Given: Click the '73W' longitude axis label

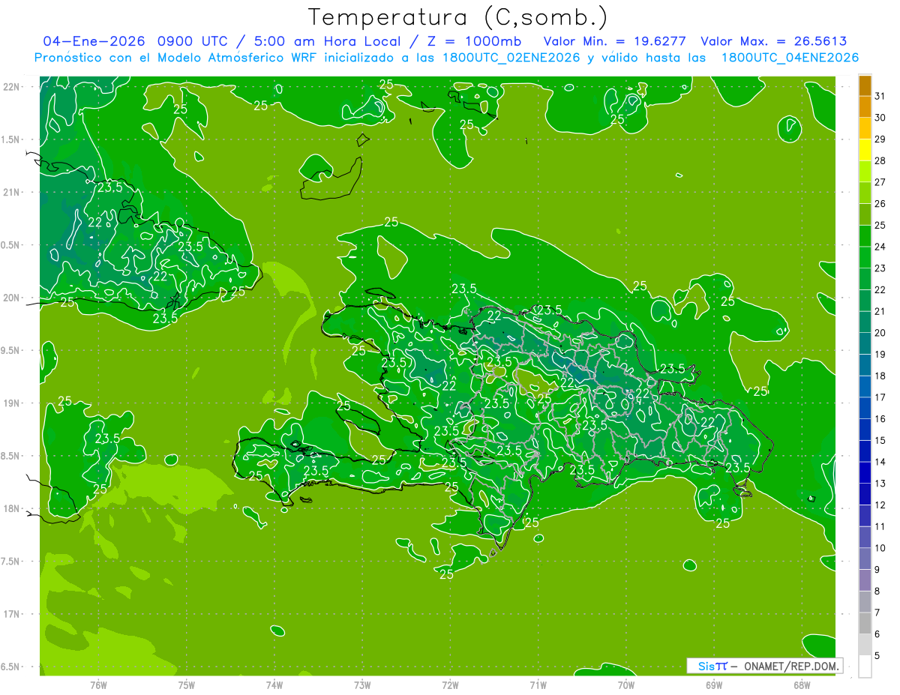Looking at the screenshot, I should pos(362,685).
